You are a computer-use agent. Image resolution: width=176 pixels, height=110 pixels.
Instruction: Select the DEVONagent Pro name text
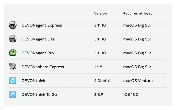point(38,53)
